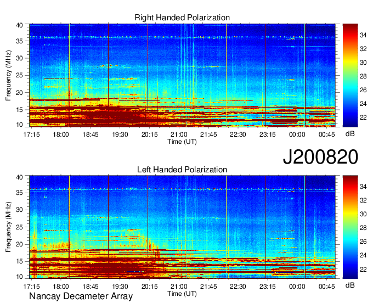Viewport: 373px width, 303px height.
Task: Click the J200820 label
Action: (x=320, y=157)
